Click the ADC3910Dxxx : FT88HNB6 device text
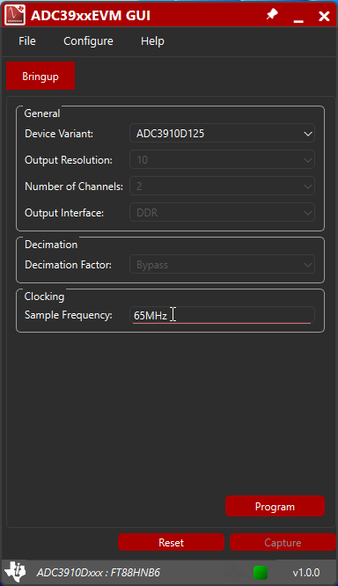Image resolution: width=338 pixels, height=586 pixels. point(99,573)
